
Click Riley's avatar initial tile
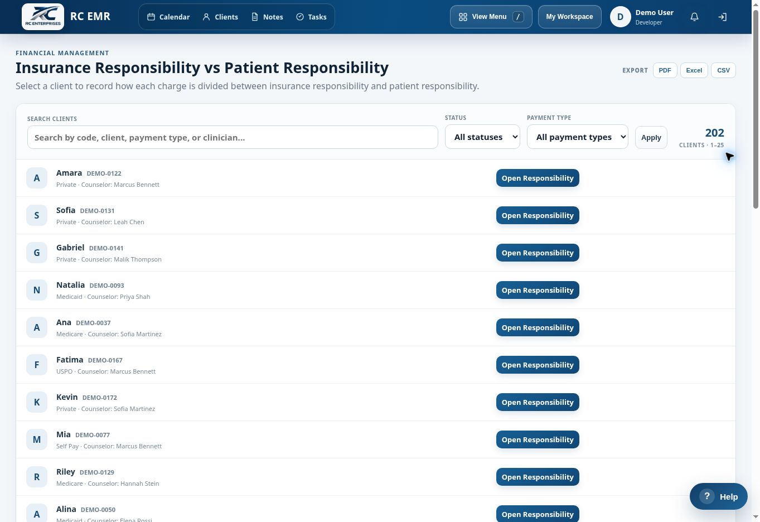37,477
